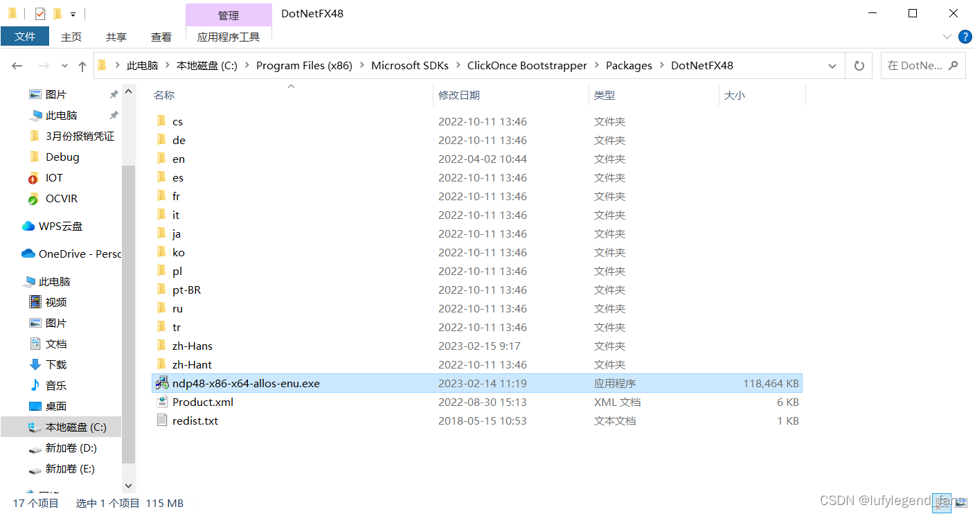Screen dimensions: 975x514
Task: Expand chevron after Microsoft SDKs in address bar
Action: click(458, 66)
